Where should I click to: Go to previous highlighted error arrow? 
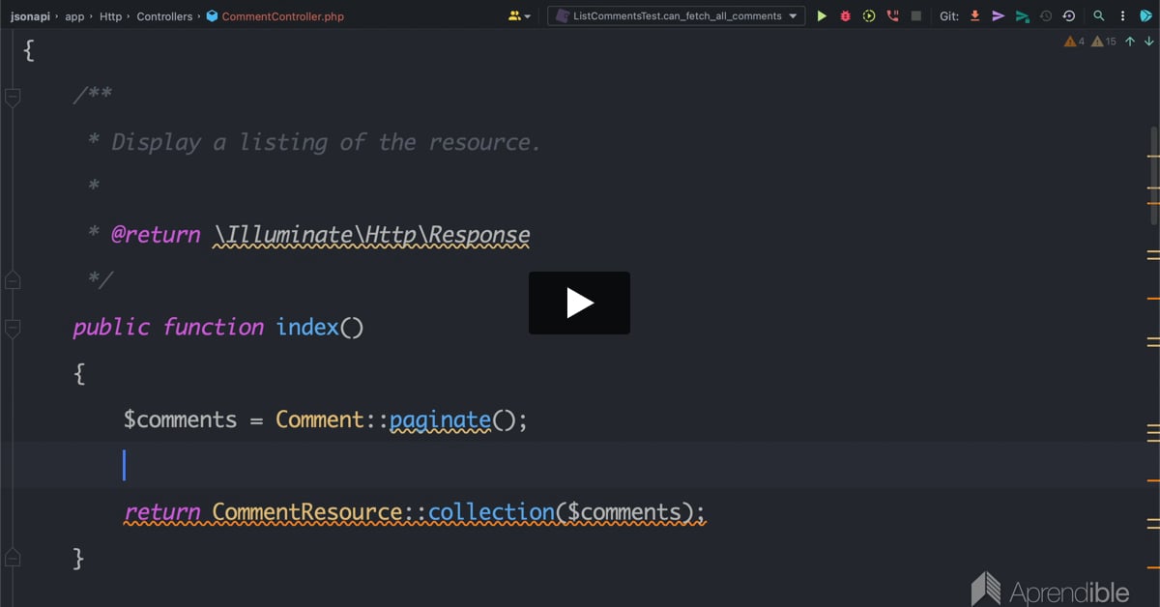coord(1129,42)
